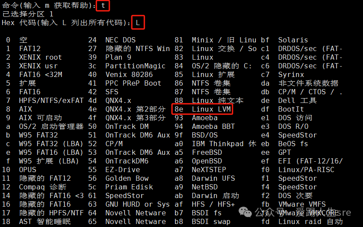Select the "FAT12" entry with code 1
Image resolution: width=363 pixels, height=227 pixels.
pos(30,48)
